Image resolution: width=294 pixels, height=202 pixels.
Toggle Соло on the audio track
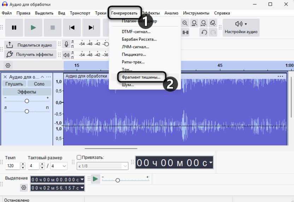[39, 84]
